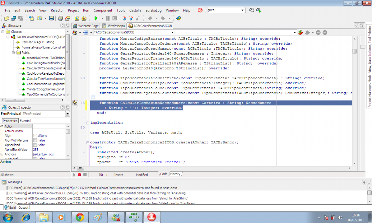Pin the Object Inspector panel
This screenshot has height=223, width=372.
(x=63, y=107)
